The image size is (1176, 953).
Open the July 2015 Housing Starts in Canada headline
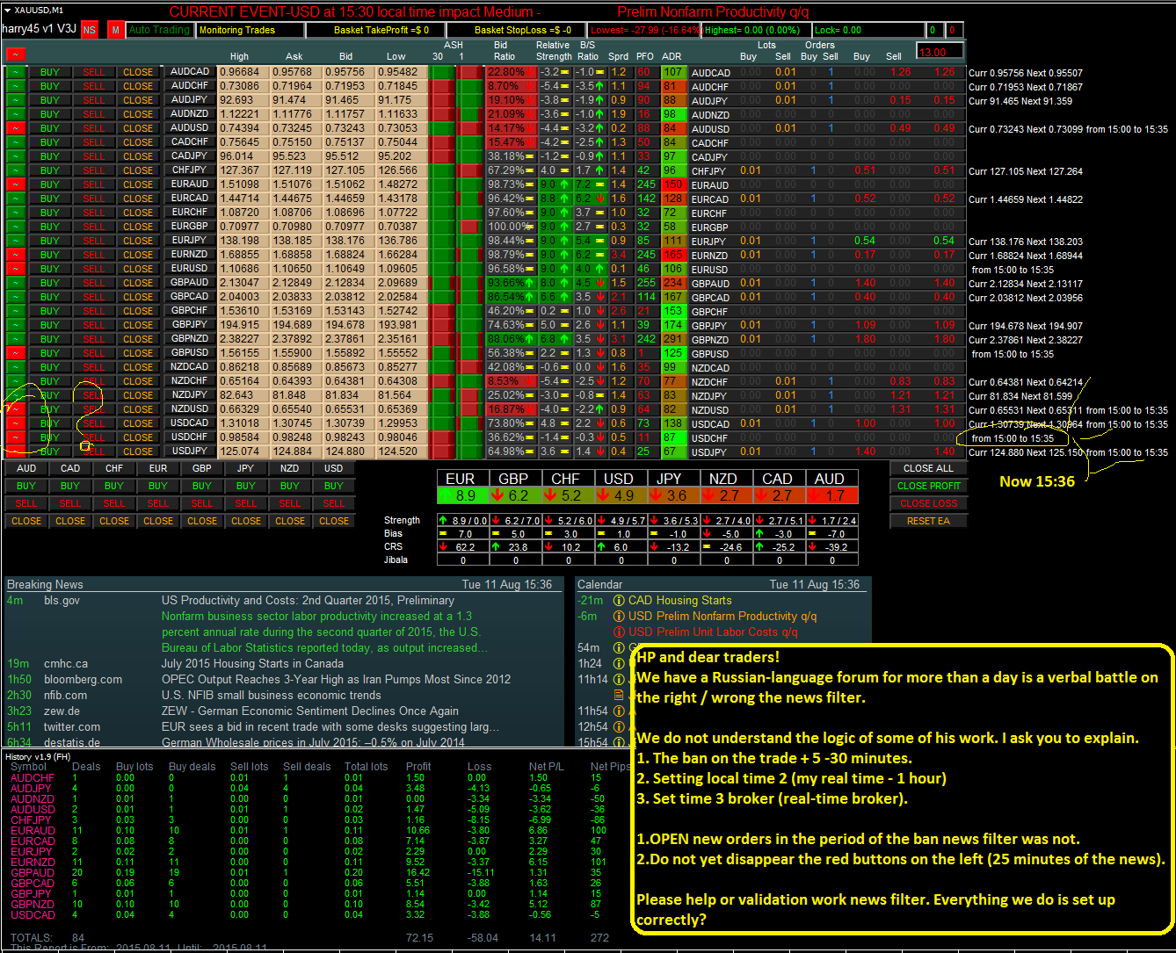pos(252,664)
